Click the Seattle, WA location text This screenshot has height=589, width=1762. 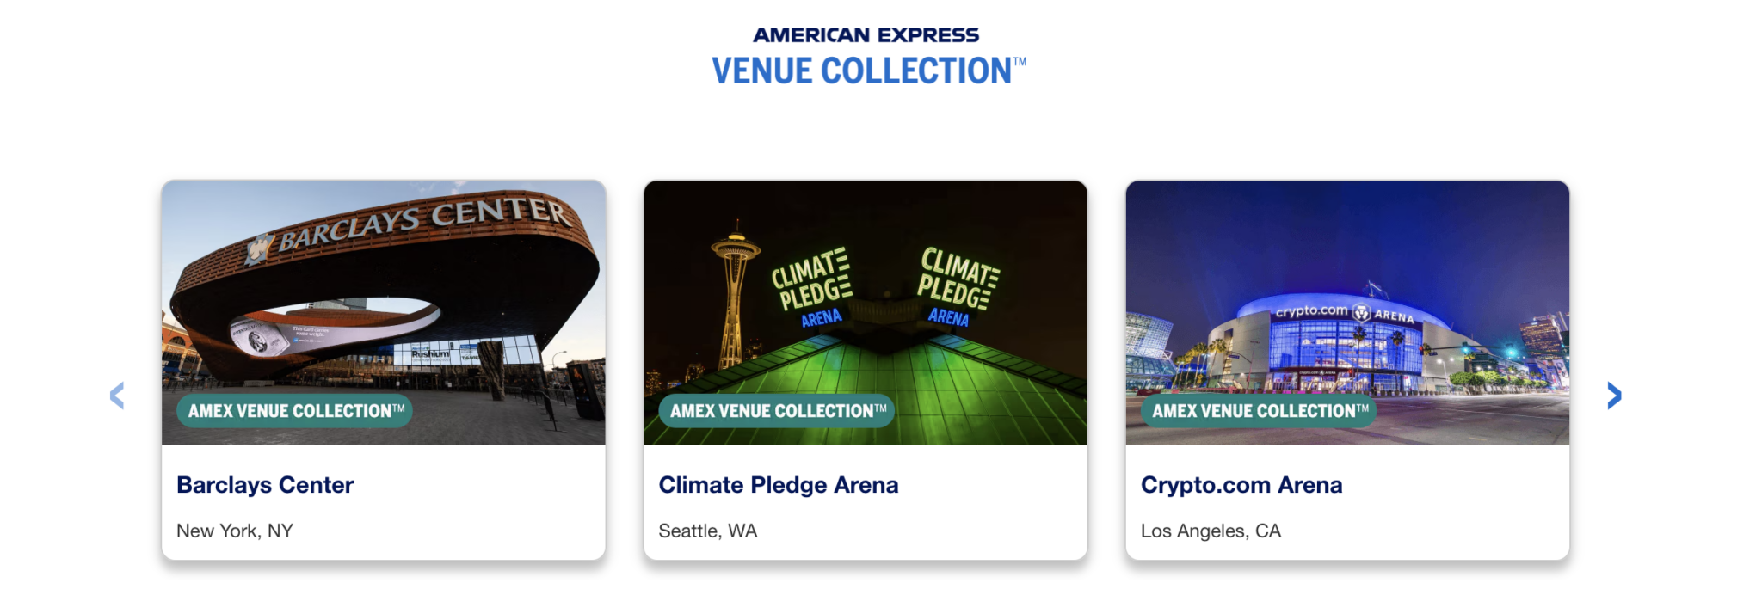(x=707, y=531)
